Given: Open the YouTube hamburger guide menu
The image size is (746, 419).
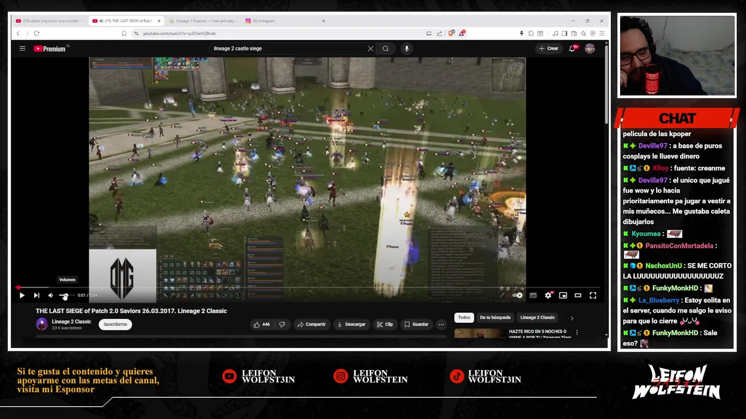Looking at the screenshot, I should (22, 48).
